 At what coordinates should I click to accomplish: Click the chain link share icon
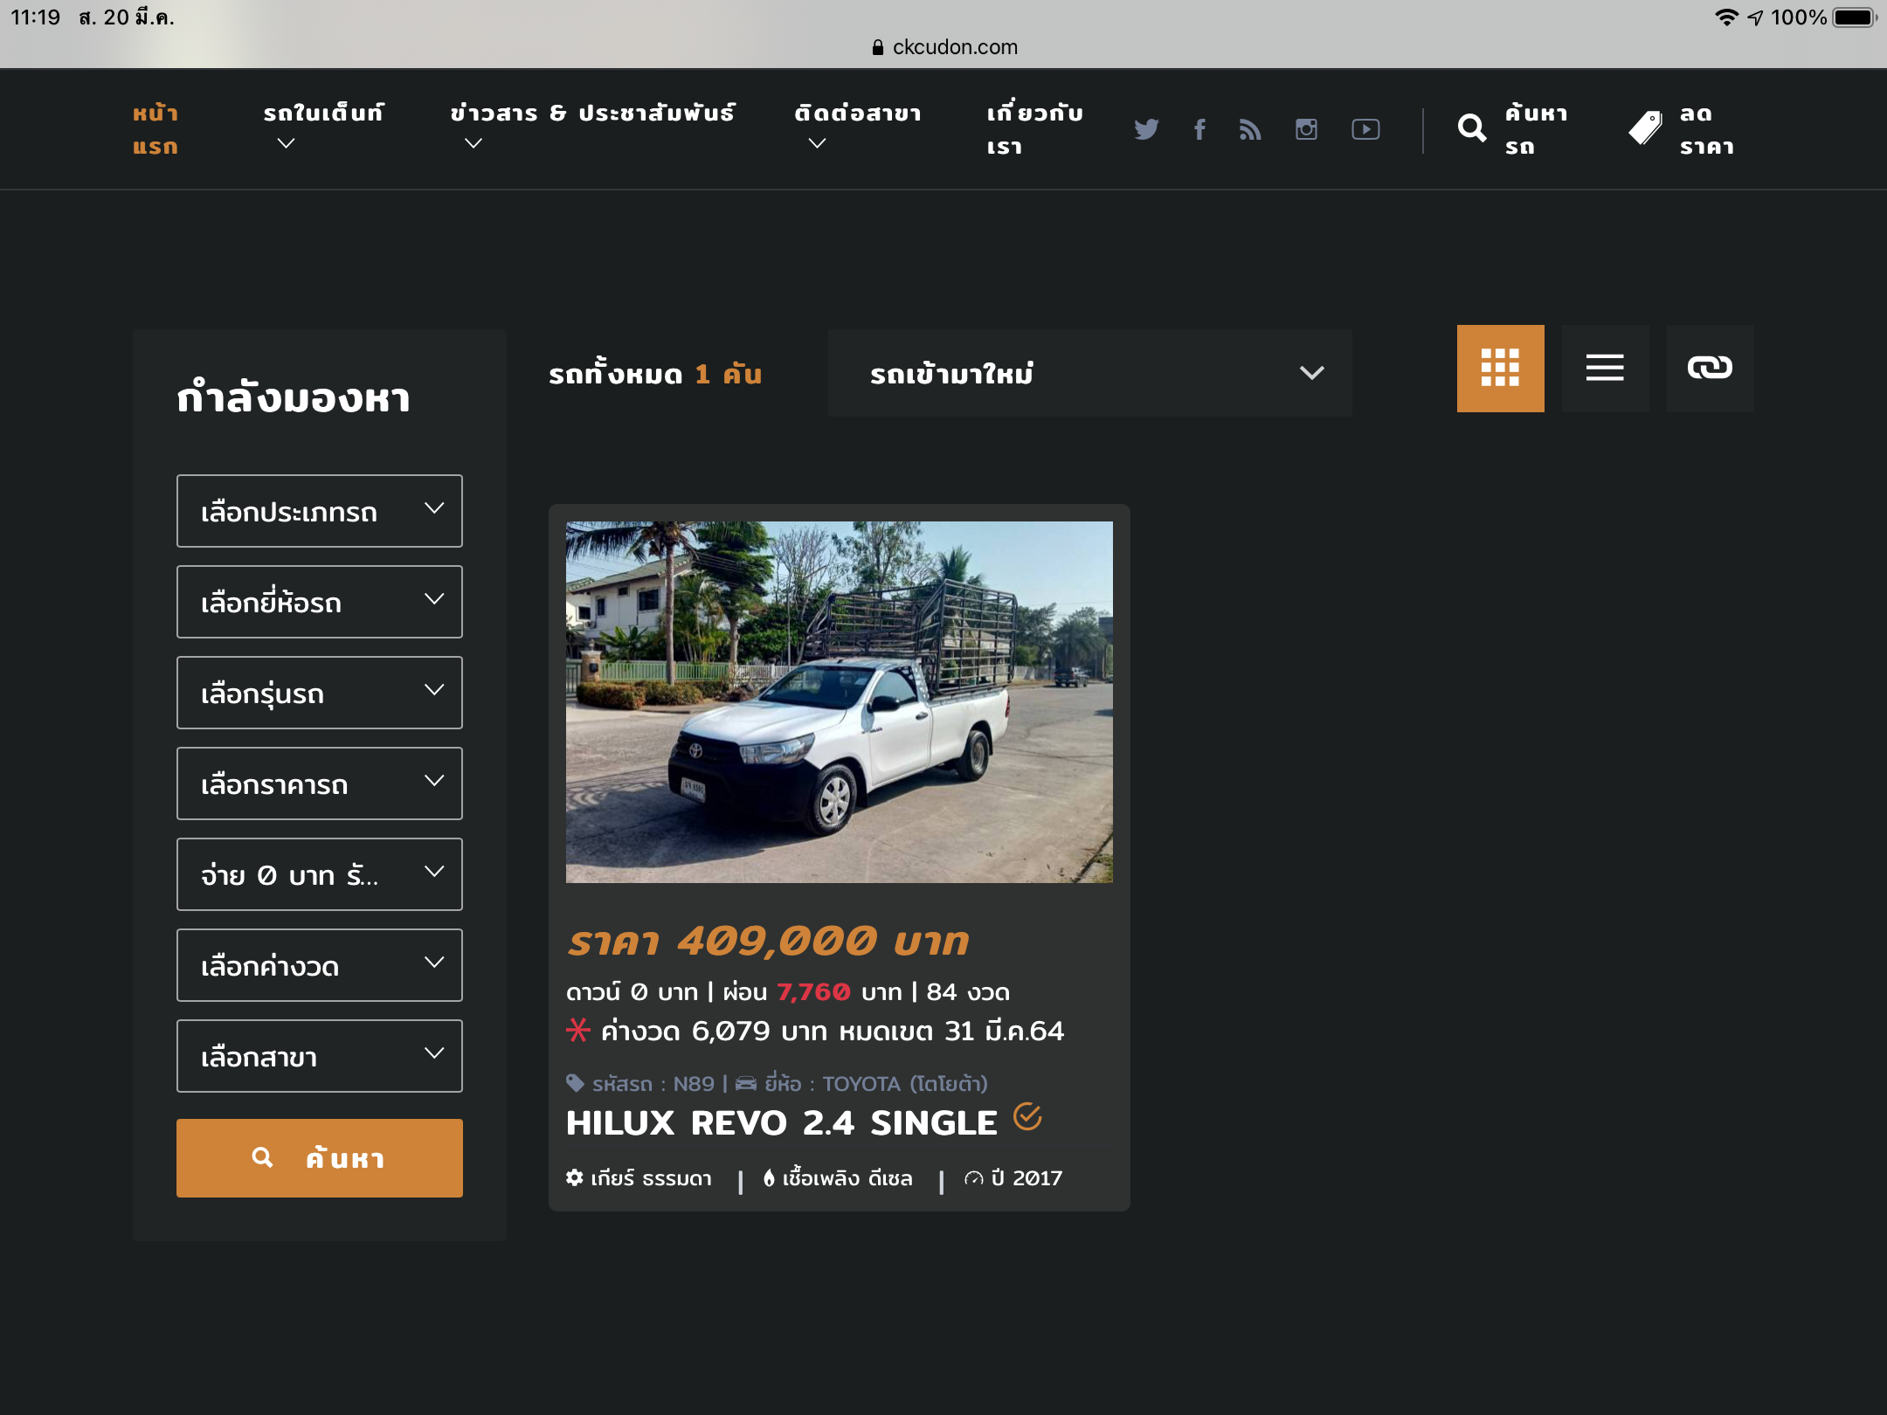[1710, 368]
